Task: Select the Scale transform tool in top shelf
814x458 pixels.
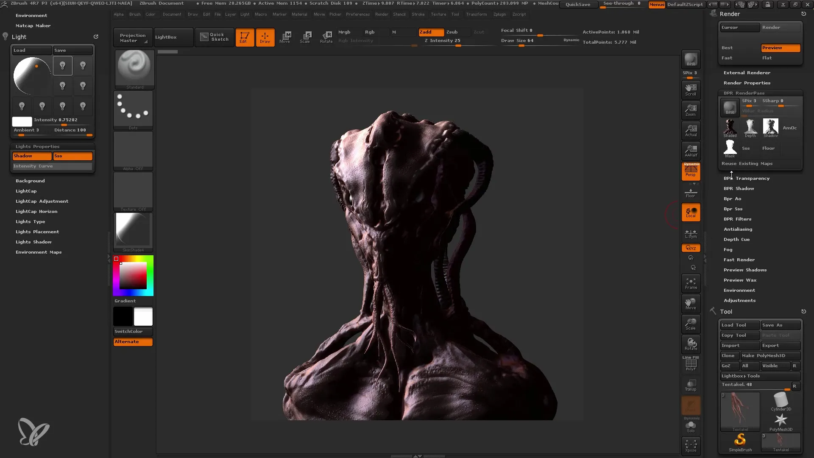Action: 305,37
